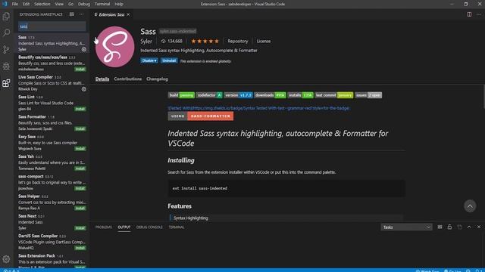The height and width of the screenshot is (272, 485).
Task: Click the build passing badge
Action: coord(181,95)
